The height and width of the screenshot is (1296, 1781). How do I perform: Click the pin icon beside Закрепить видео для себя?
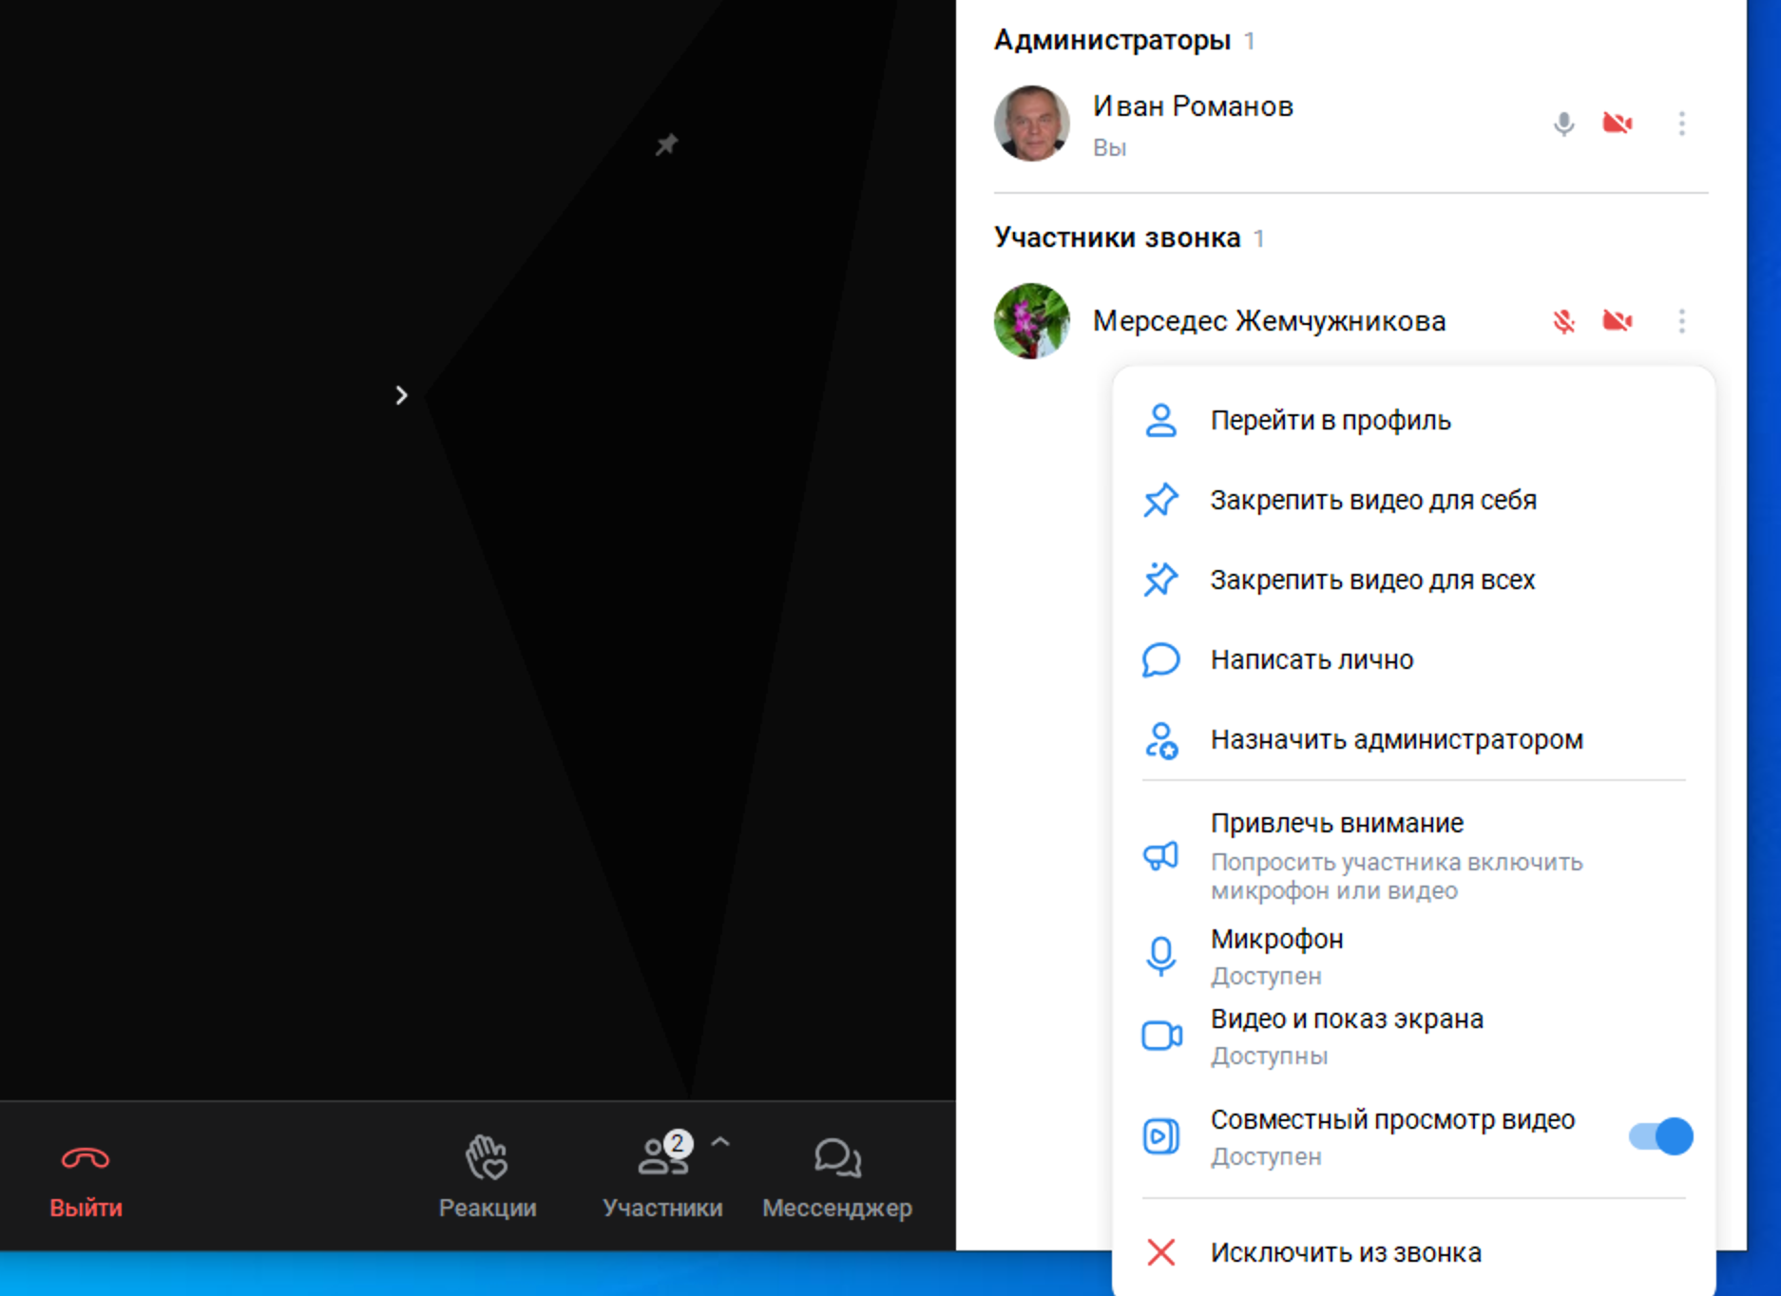coord(1160,500)
